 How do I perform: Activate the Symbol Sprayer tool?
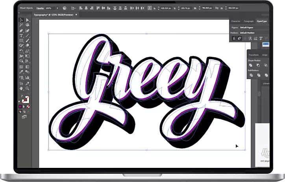tap(21, 78)
